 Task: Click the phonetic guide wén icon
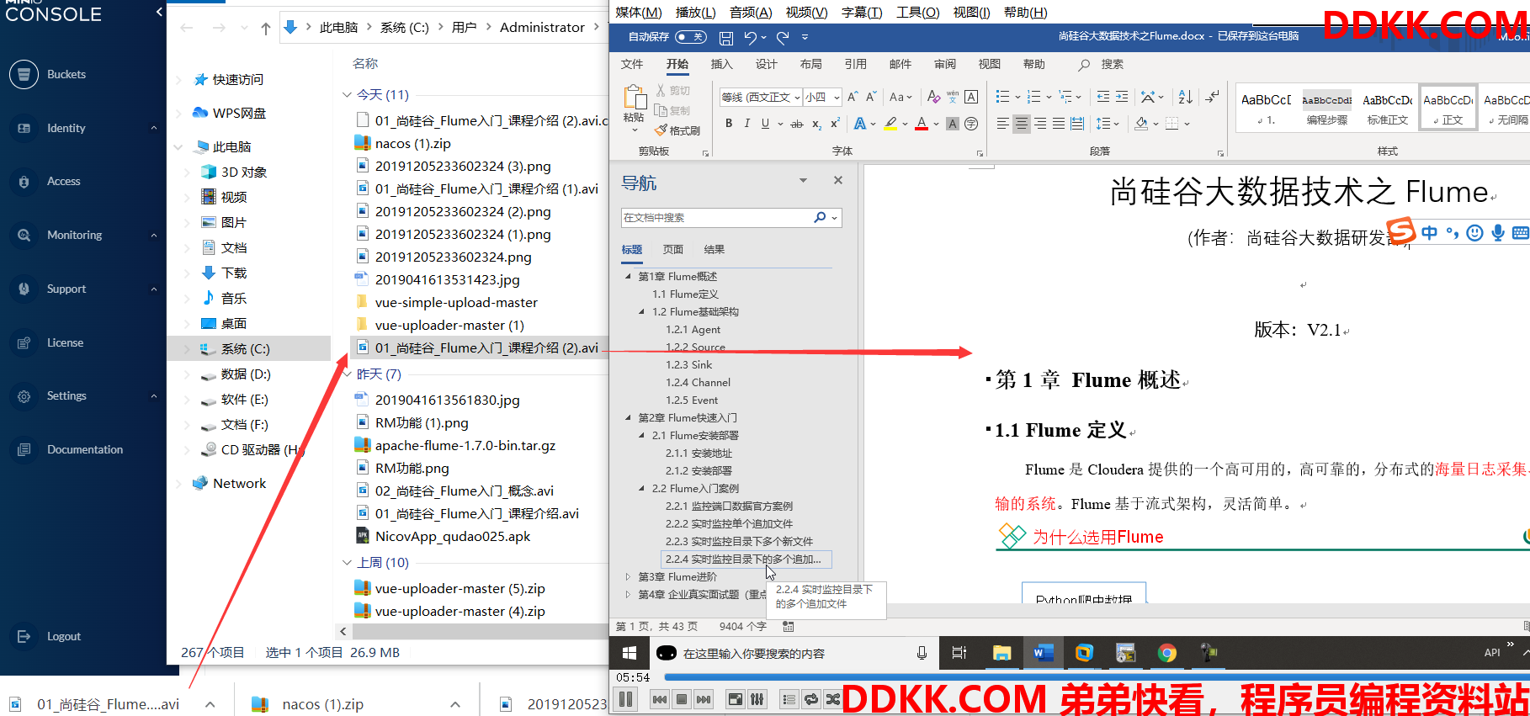(953, 97)
